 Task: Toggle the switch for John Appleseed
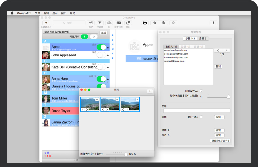coord(101,55)
